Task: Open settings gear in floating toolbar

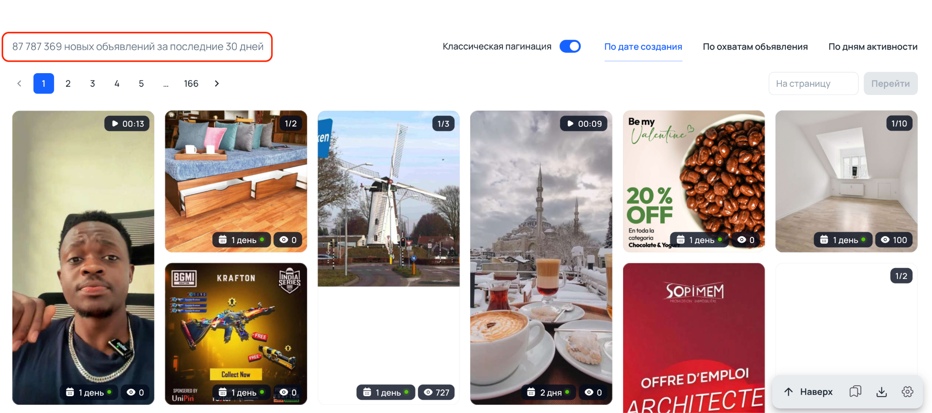Action: tap(907, 392)
